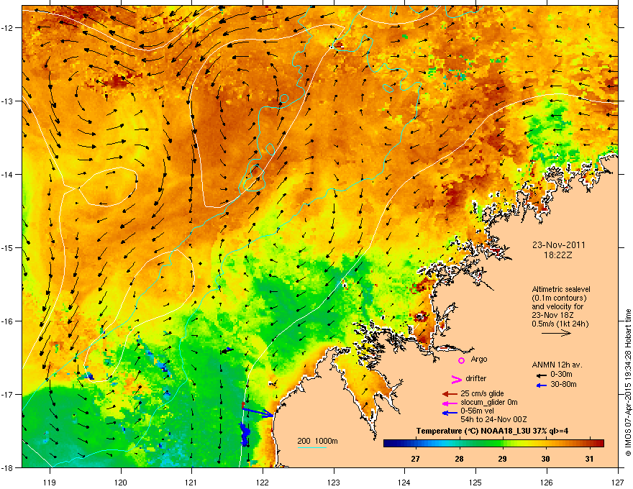Click the '0-56m vel' label
This screenshot has height=489, width=633.
point(477,411)
